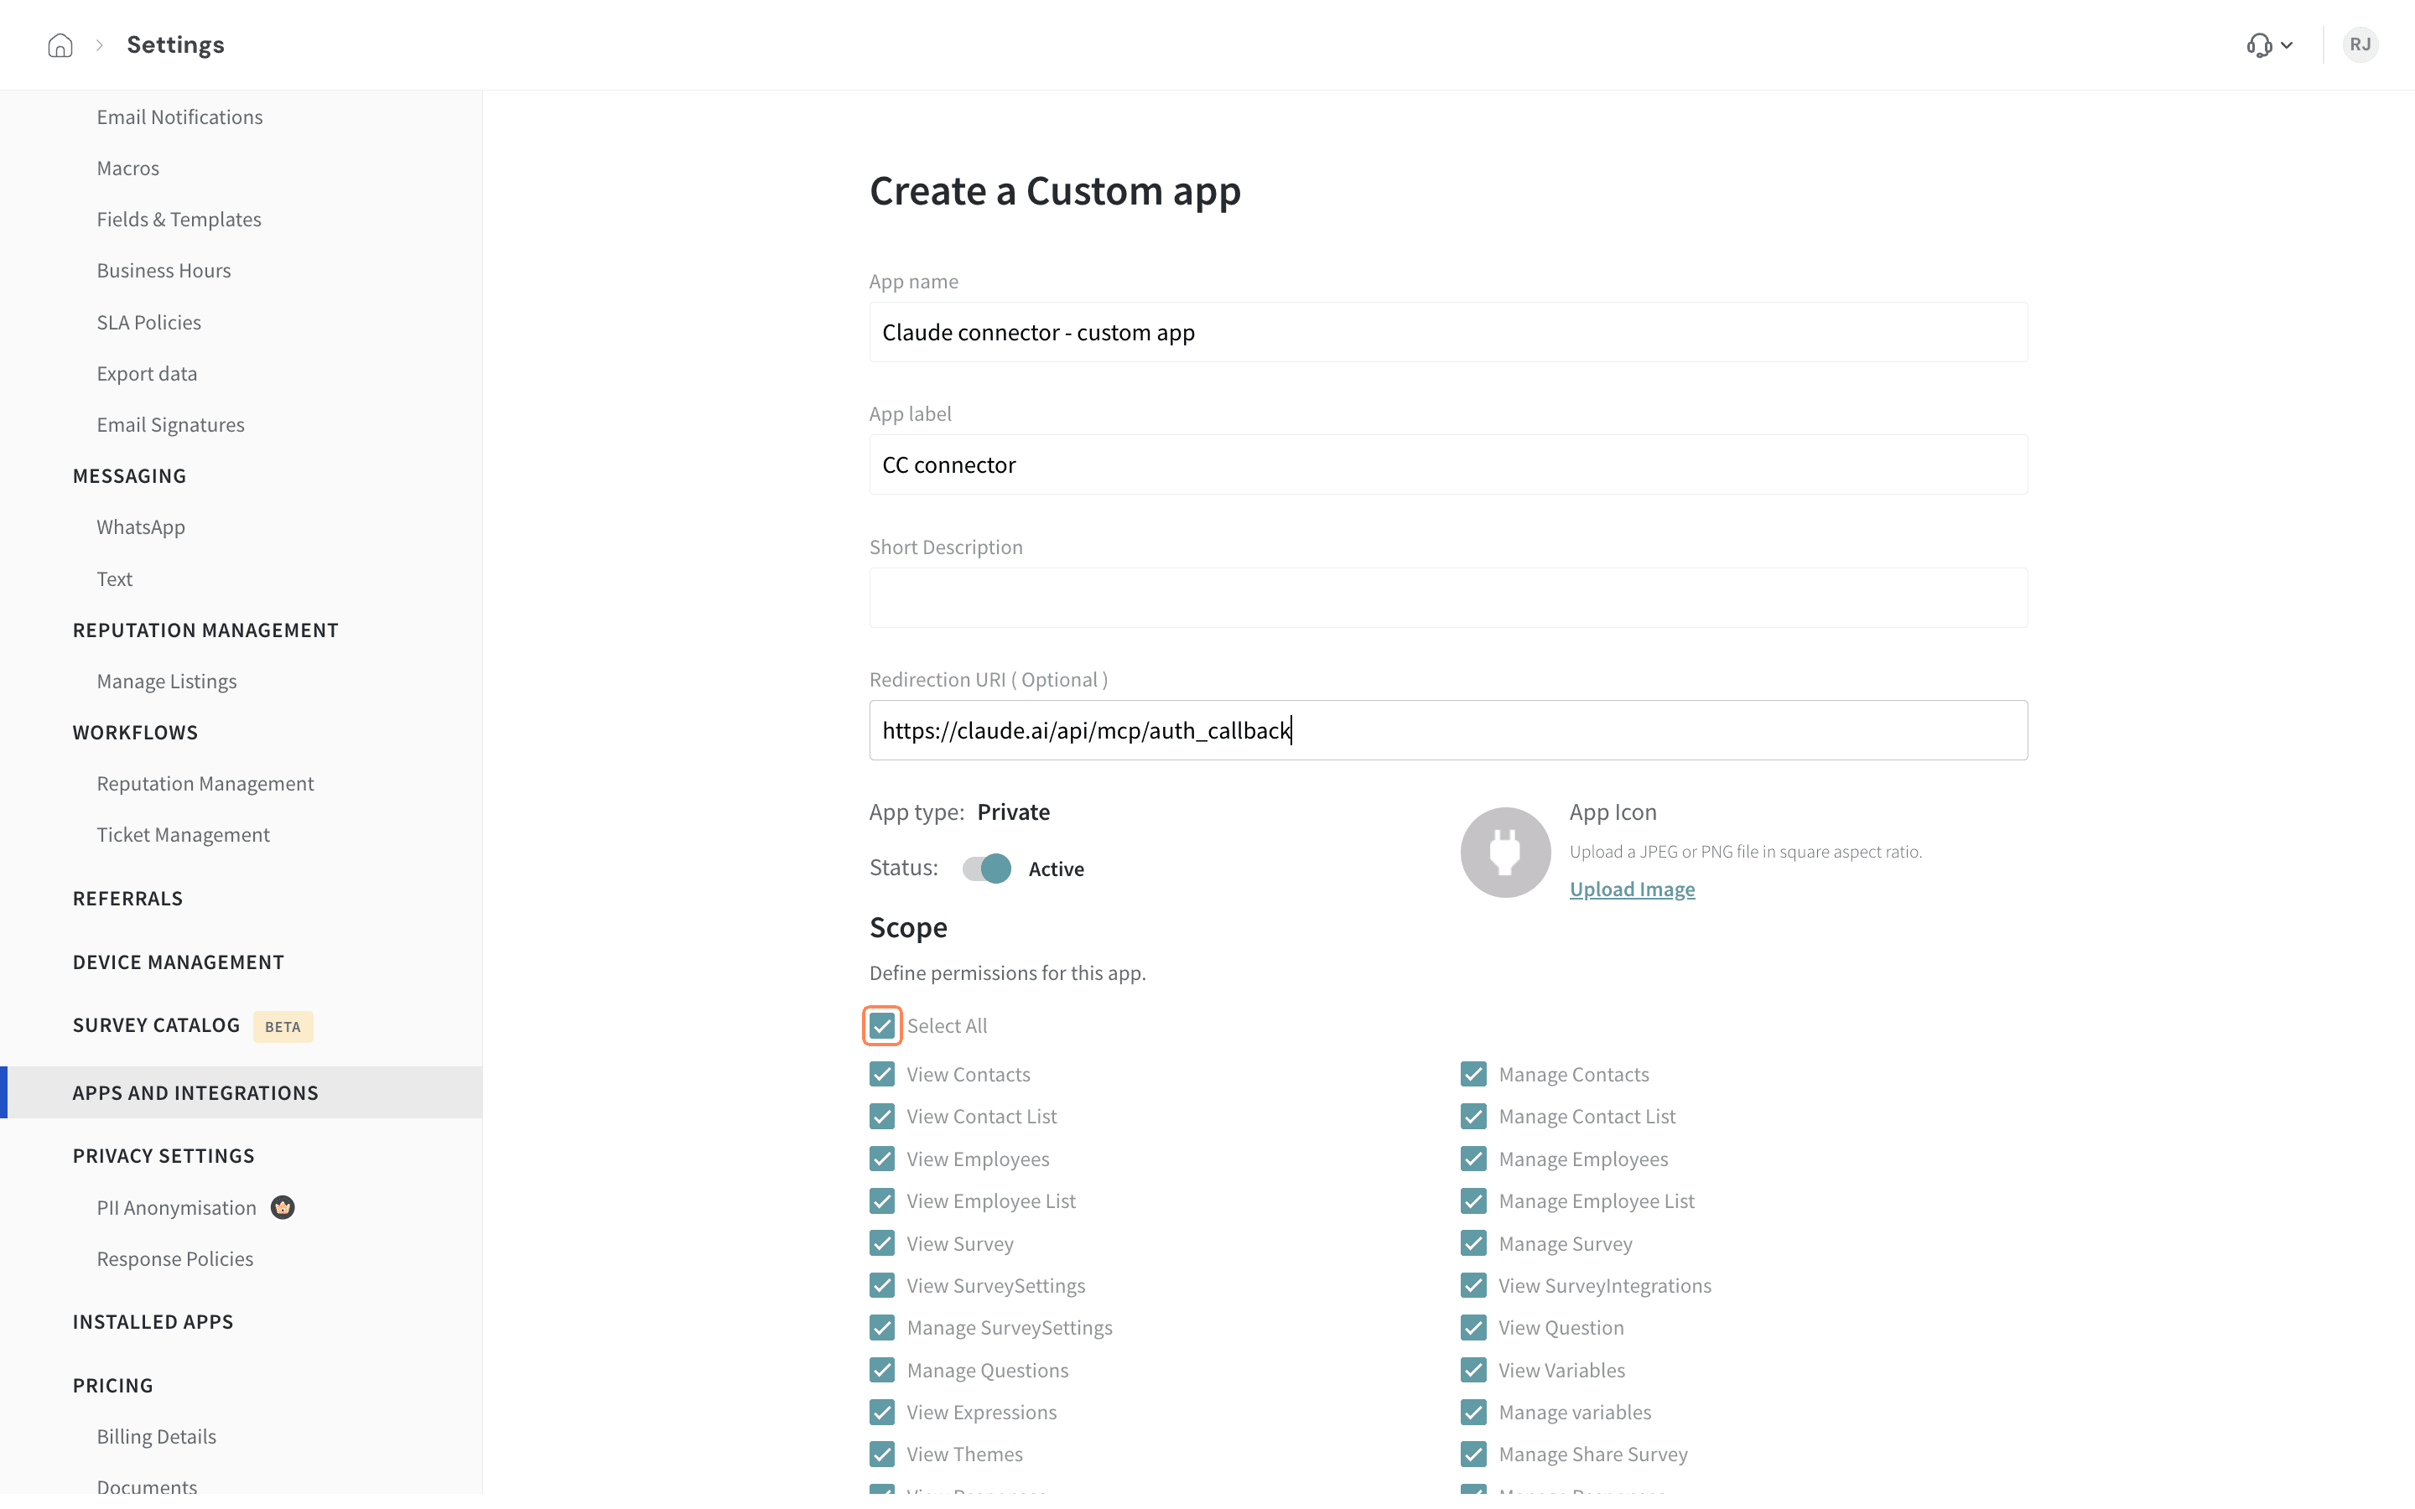The height and width of the screenshot is (1509, 2415).
Task: Click the Upload Image link
Action: point(1632,889)
